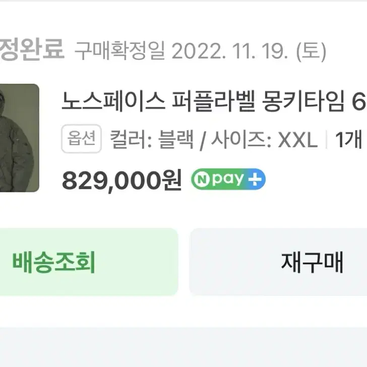The width and height of the screenshot is (367, 367).
Task: Click the word 퍼플라벨 in title
Action: click(213, 101)
